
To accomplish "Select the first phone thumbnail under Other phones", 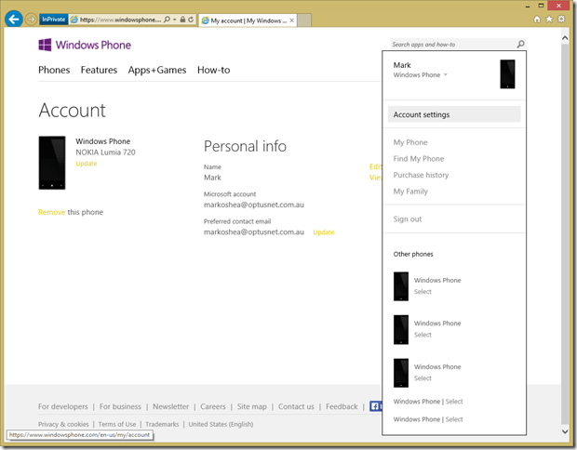I will point(401,286).
